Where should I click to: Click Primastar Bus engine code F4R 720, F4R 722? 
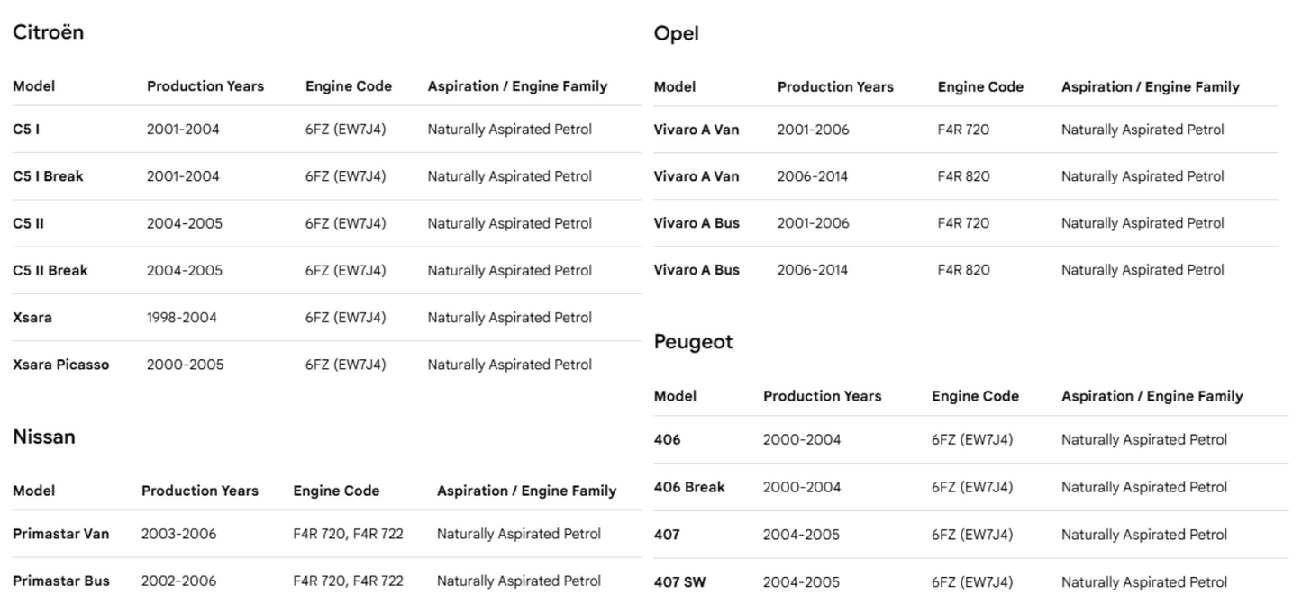point(348,580)
